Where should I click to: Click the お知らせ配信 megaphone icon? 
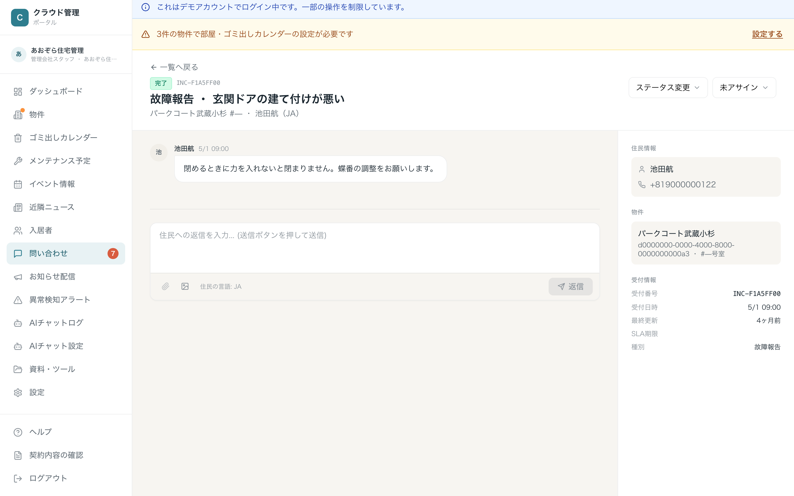pos(18,277)
